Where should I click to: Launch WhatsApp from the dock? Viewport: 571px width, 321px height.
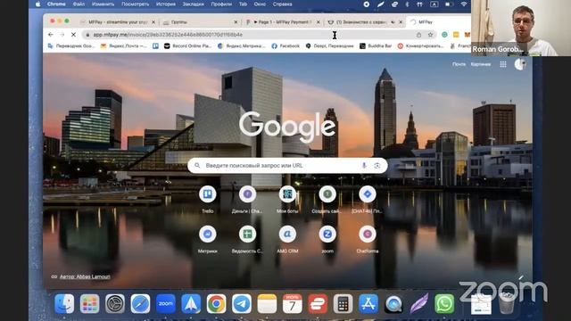pyautogui.click(x=444, y=303)
